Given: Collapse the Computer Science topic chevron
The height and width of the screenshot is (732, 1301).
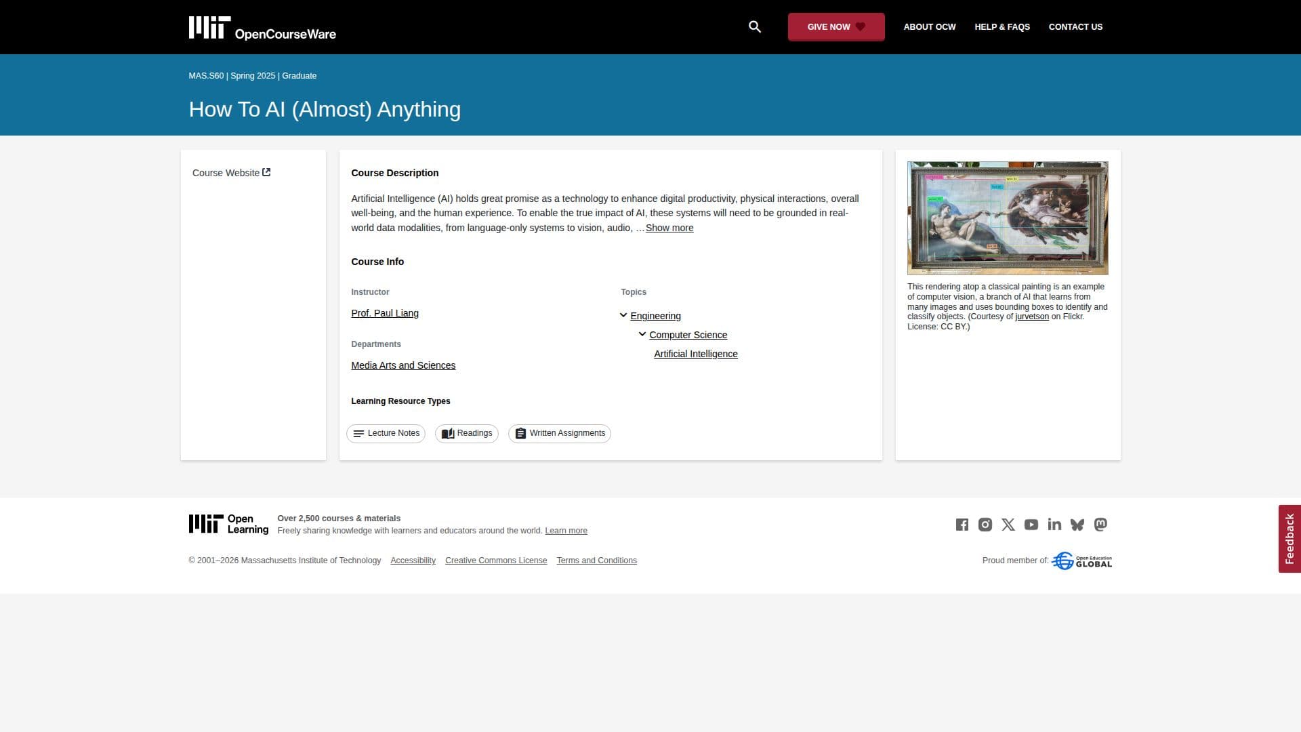Looking at the screenshot, I should coord(642,334).
